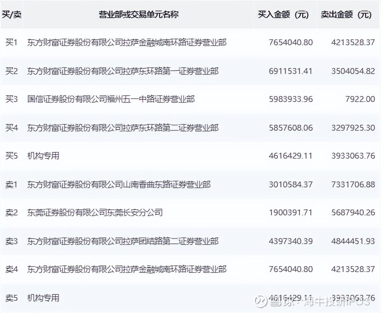Click sell amount 3504054.82
The width and height of the screenshot is (381, 313).
coord(353,71)
